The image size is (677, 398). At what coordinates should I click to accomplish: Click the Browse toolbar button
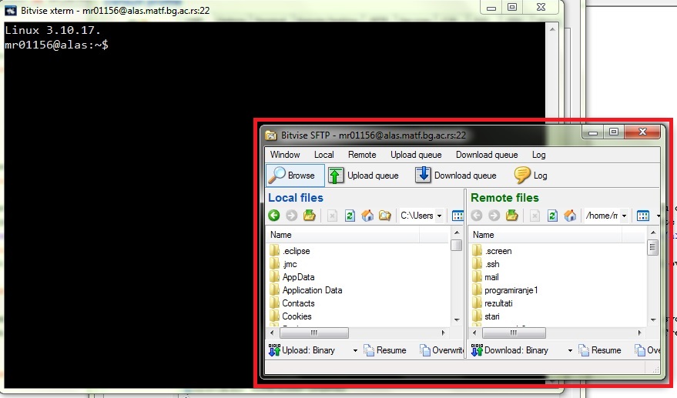point(295,176)
